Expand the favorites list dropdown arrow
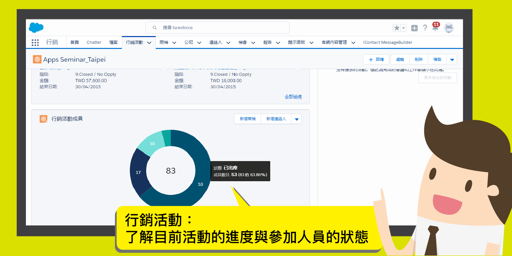The height and width of the screenshot is (256, 512). [x=404, y=28]
